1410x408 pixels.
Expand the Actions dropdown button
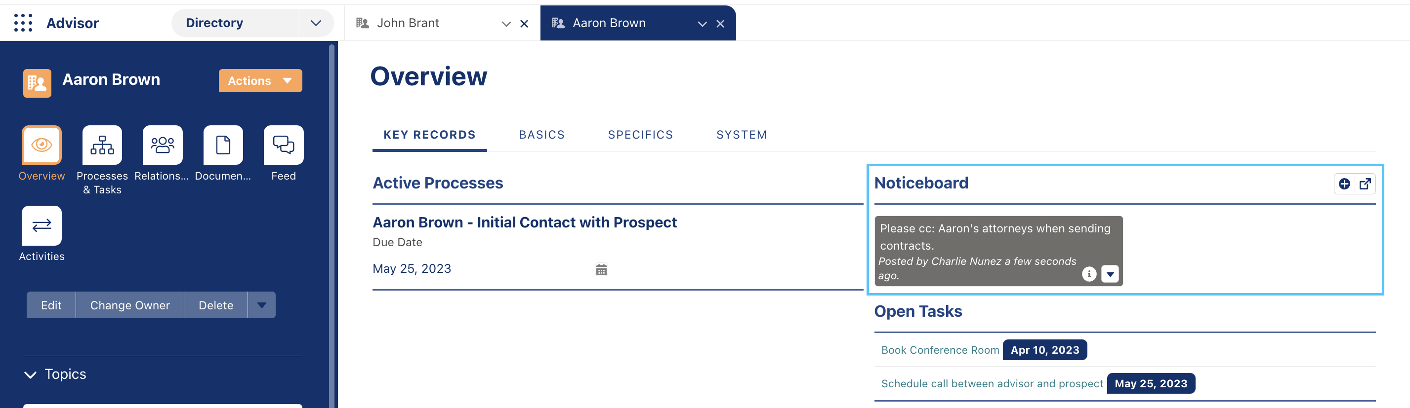pyautogui.click(x=260, y=81)
